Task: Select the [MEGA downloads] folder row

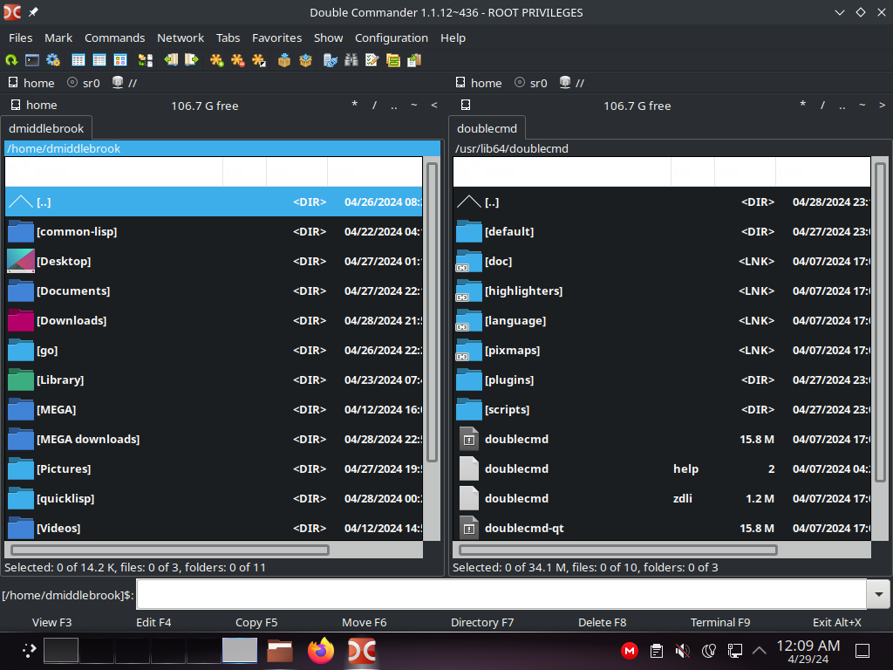Action: pyautogui.click(x=214, y=439)
